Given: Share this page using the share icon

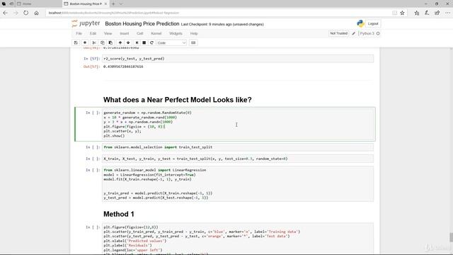Looking at the screenshot, I should coord(437,13).
